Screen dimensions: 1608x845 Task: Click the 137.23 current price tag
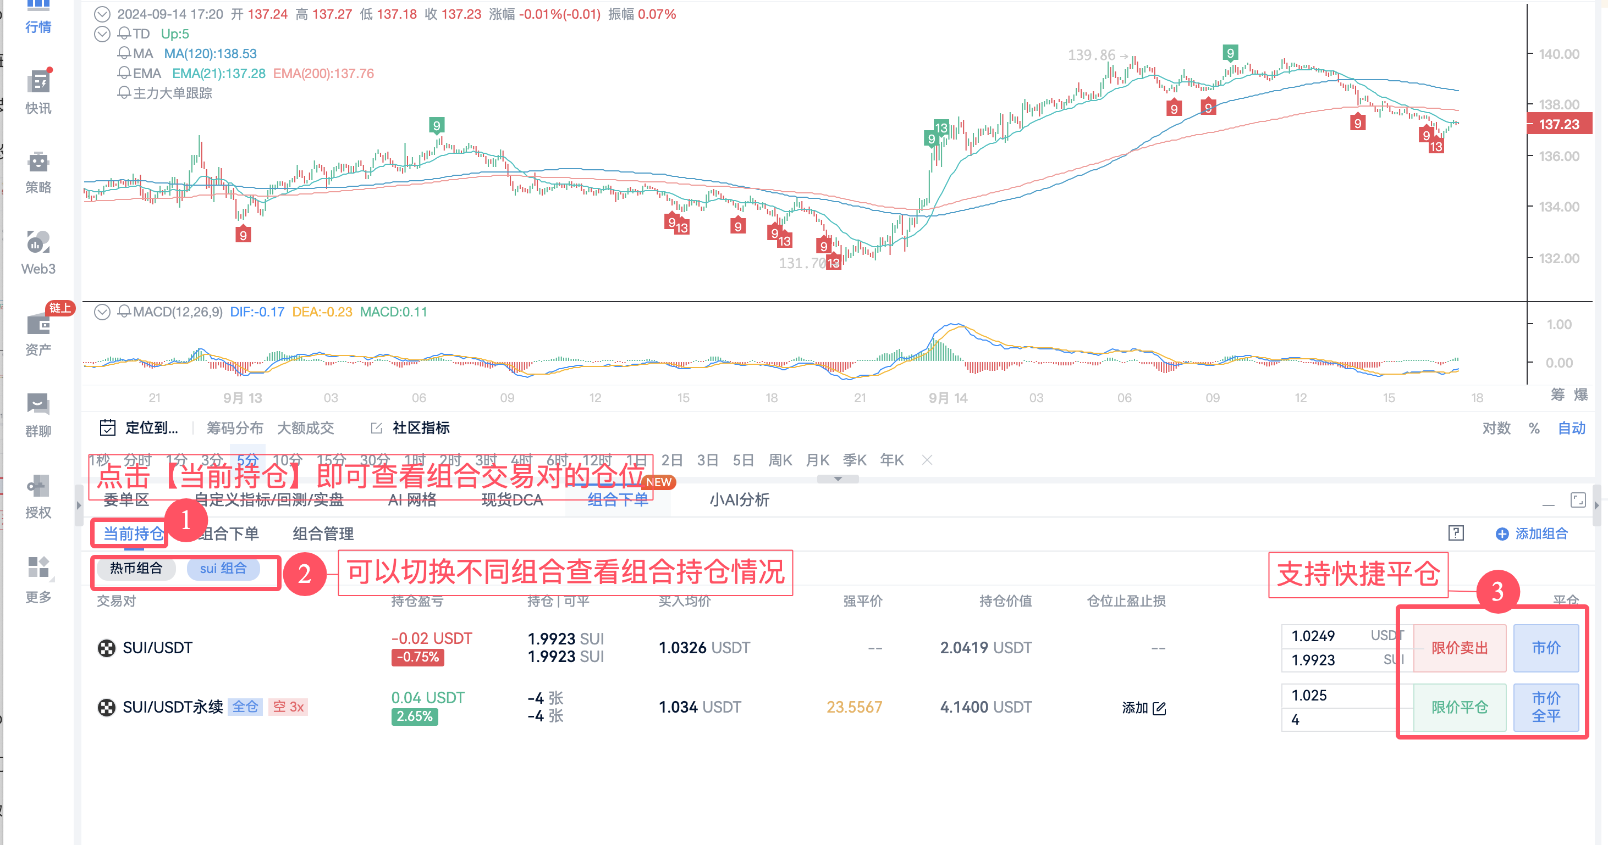click(x=1559, y=124)
